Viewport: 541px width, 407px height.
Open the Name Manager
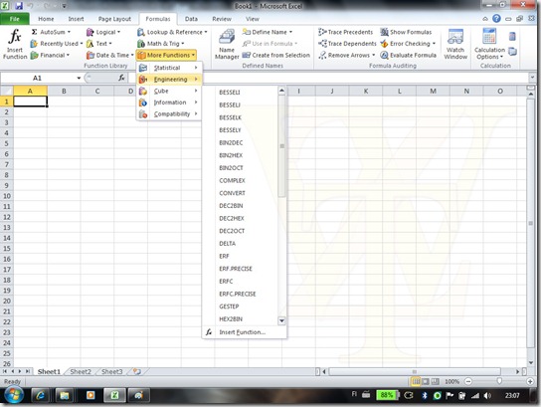227,44
